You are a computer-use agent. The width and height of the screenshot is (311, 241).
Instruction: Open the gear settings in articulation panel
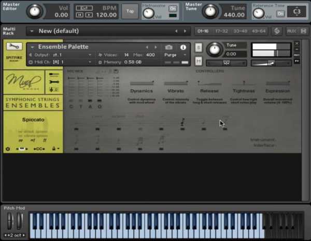(8, 149)
